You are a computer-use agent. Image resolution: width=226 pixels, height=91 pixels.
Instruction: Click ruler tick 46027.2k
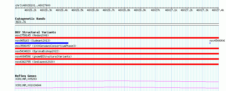click(187, 10)
